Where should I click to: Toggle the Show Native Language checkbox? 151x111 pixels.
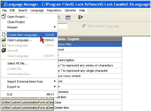point(84,26)
